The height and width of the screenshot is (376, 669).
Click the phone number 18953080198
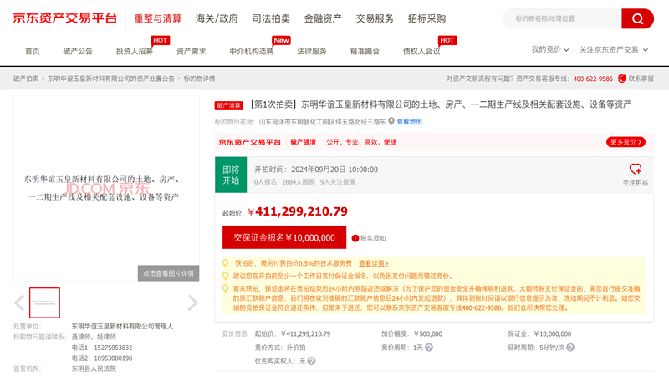coord(113,358)
